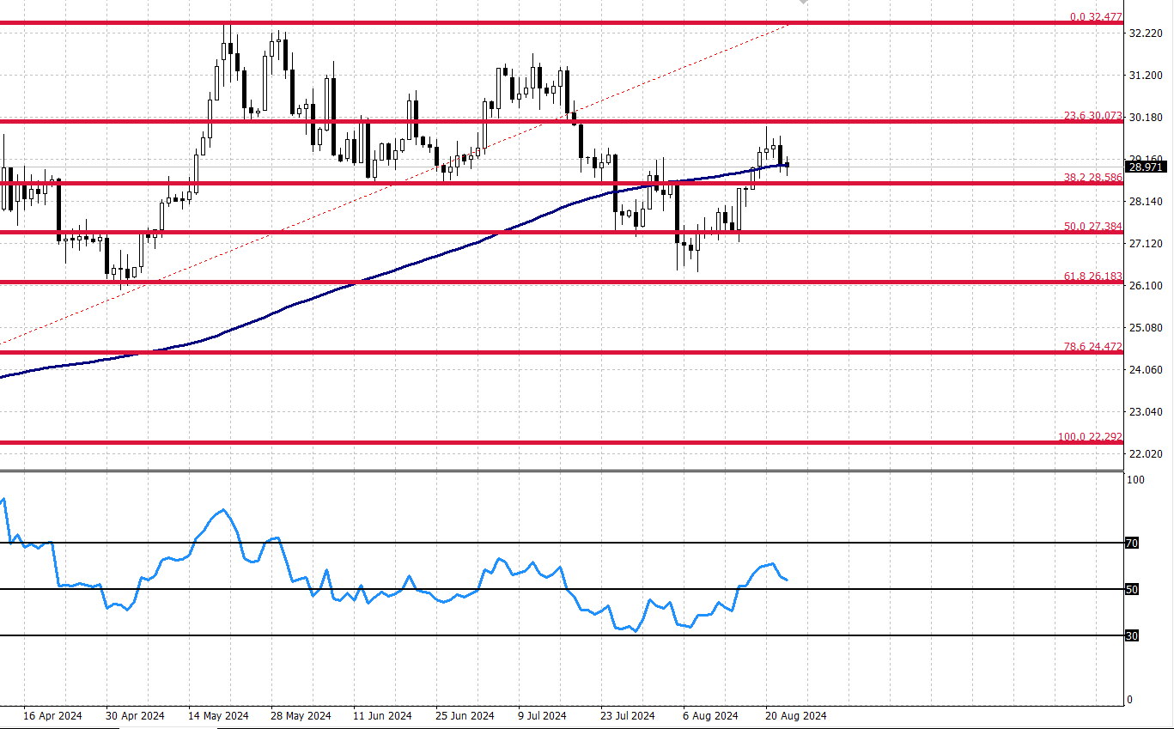Click the RSI level label 70
This screenshot has height=729, width=1174.
click(1132, 543)
